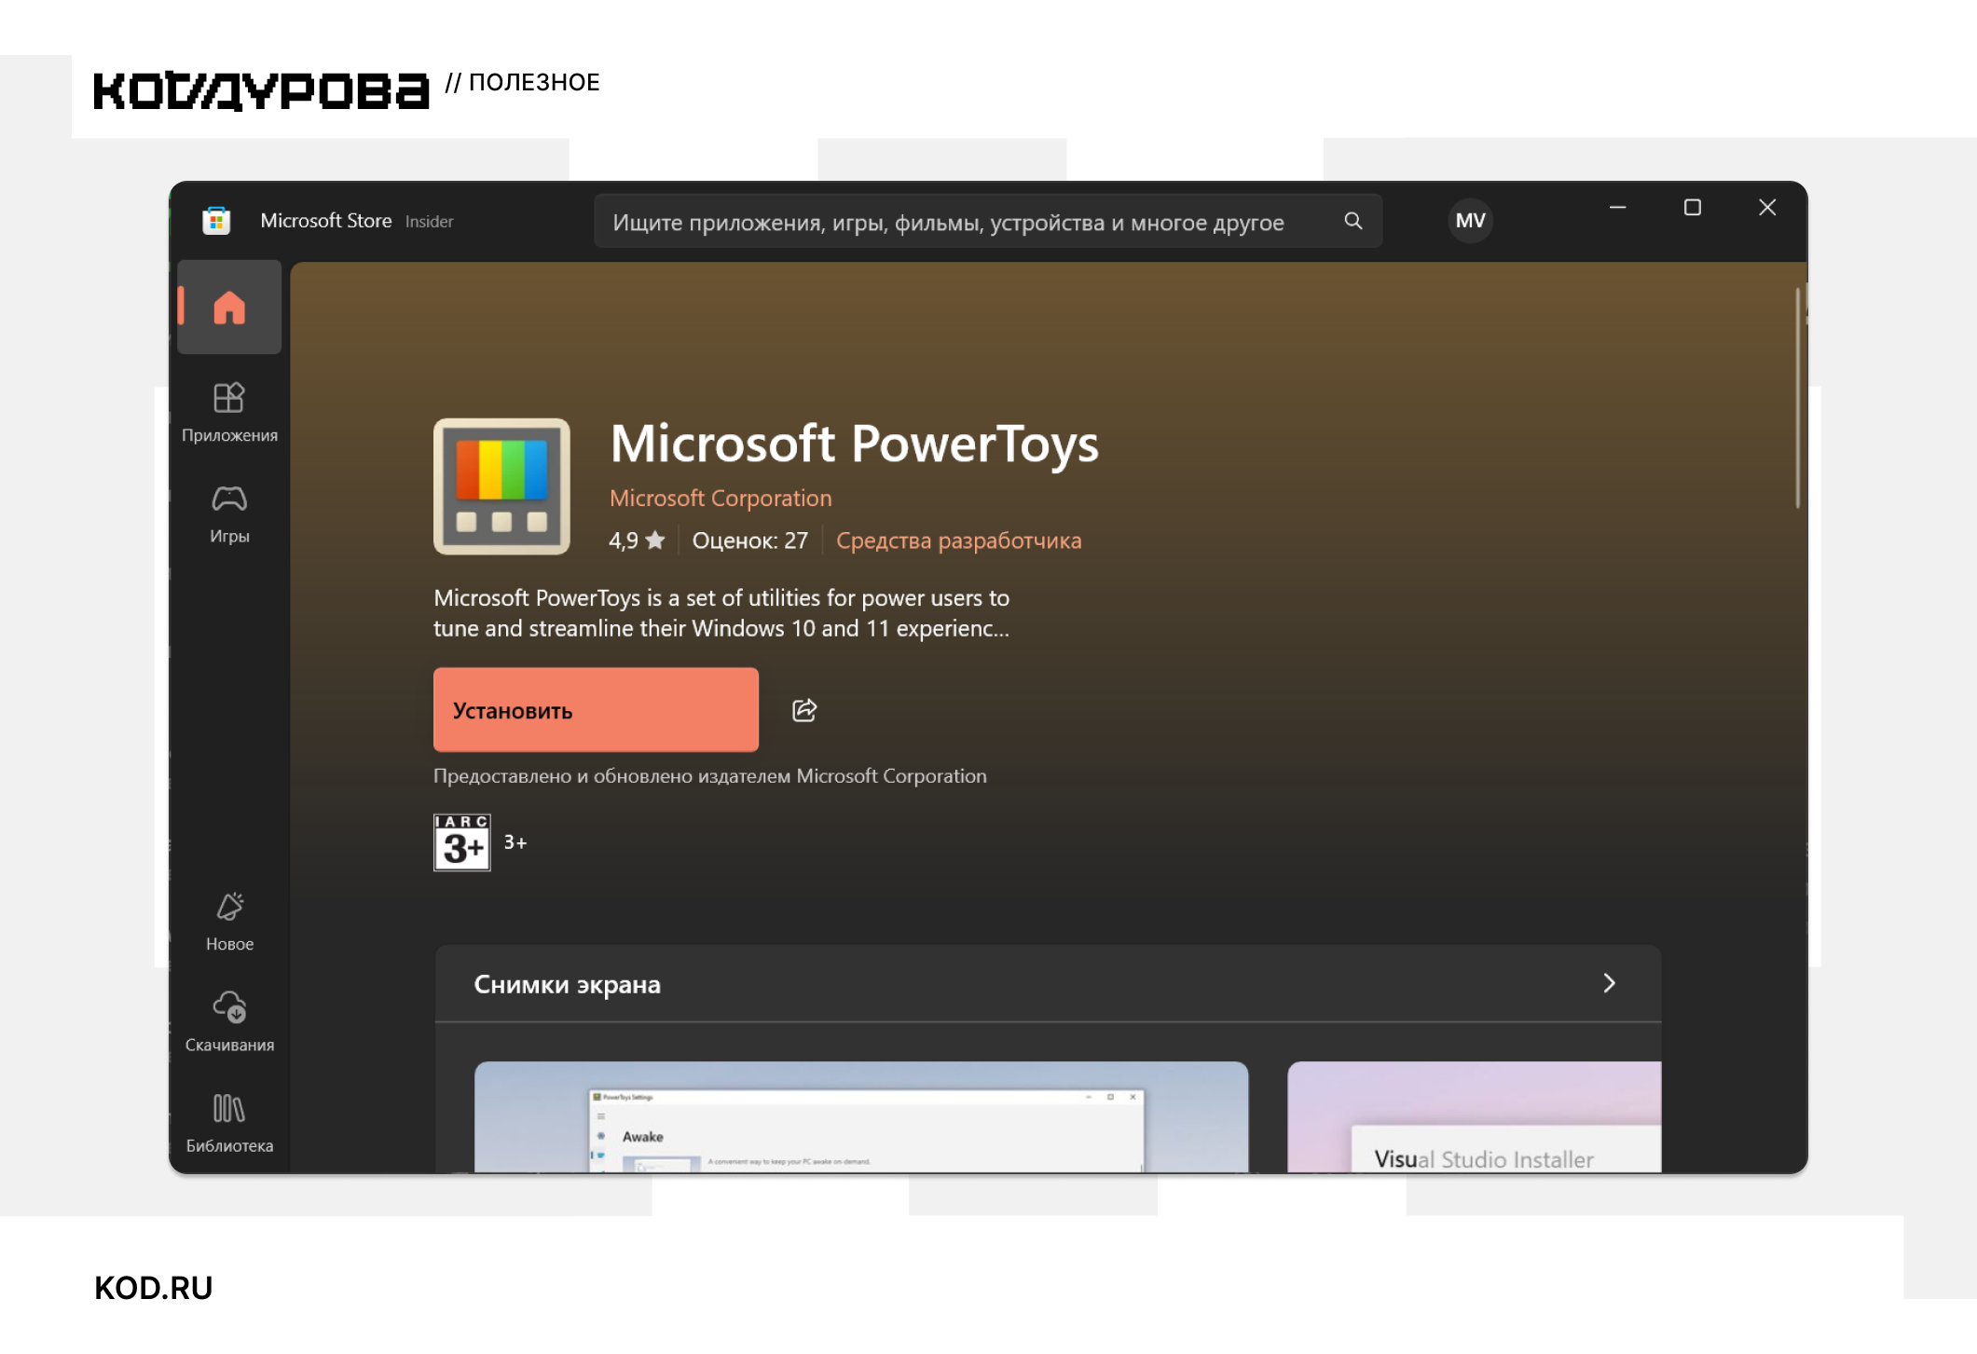Open the MV account profile menu
The width and height of the screenshot is (1977, 1354).
pos(1470,221)
